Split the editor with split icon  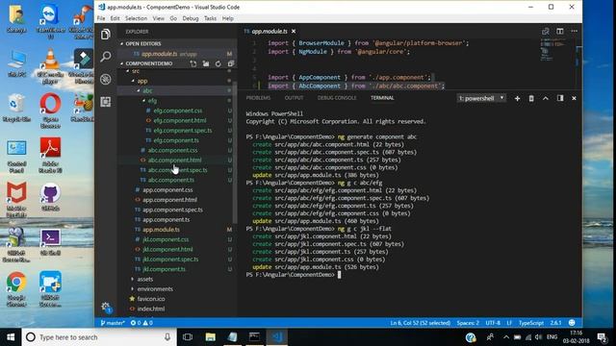[560, 31]
